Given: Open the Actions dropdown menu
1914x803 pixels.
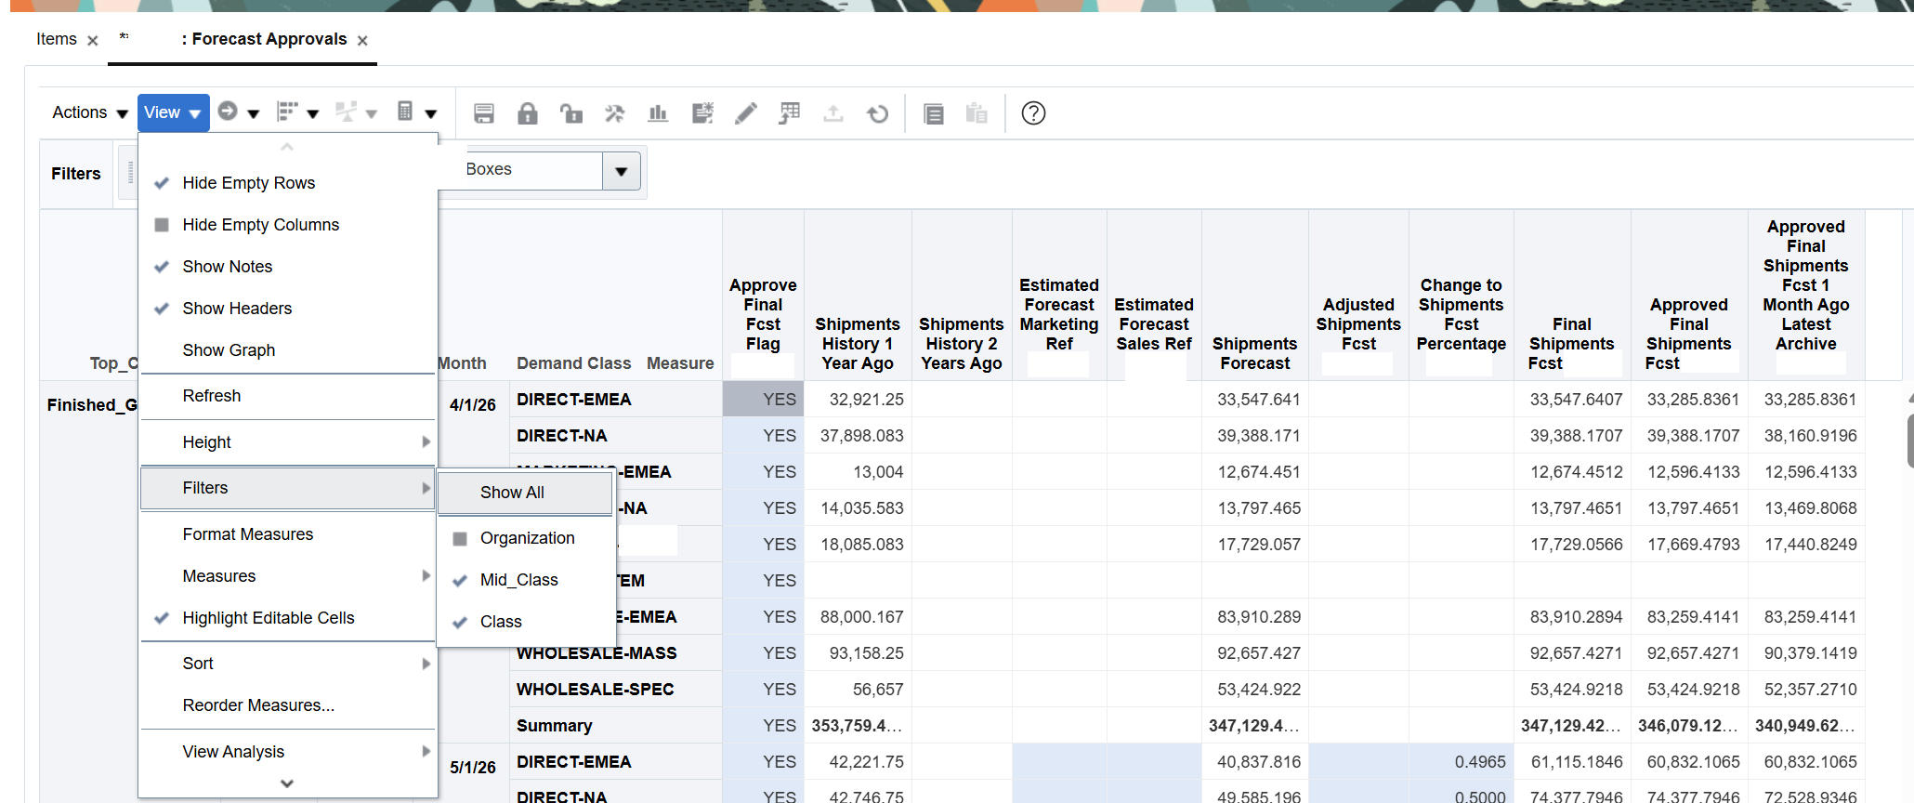Looking at the screenshot, I should coord(89,112).
